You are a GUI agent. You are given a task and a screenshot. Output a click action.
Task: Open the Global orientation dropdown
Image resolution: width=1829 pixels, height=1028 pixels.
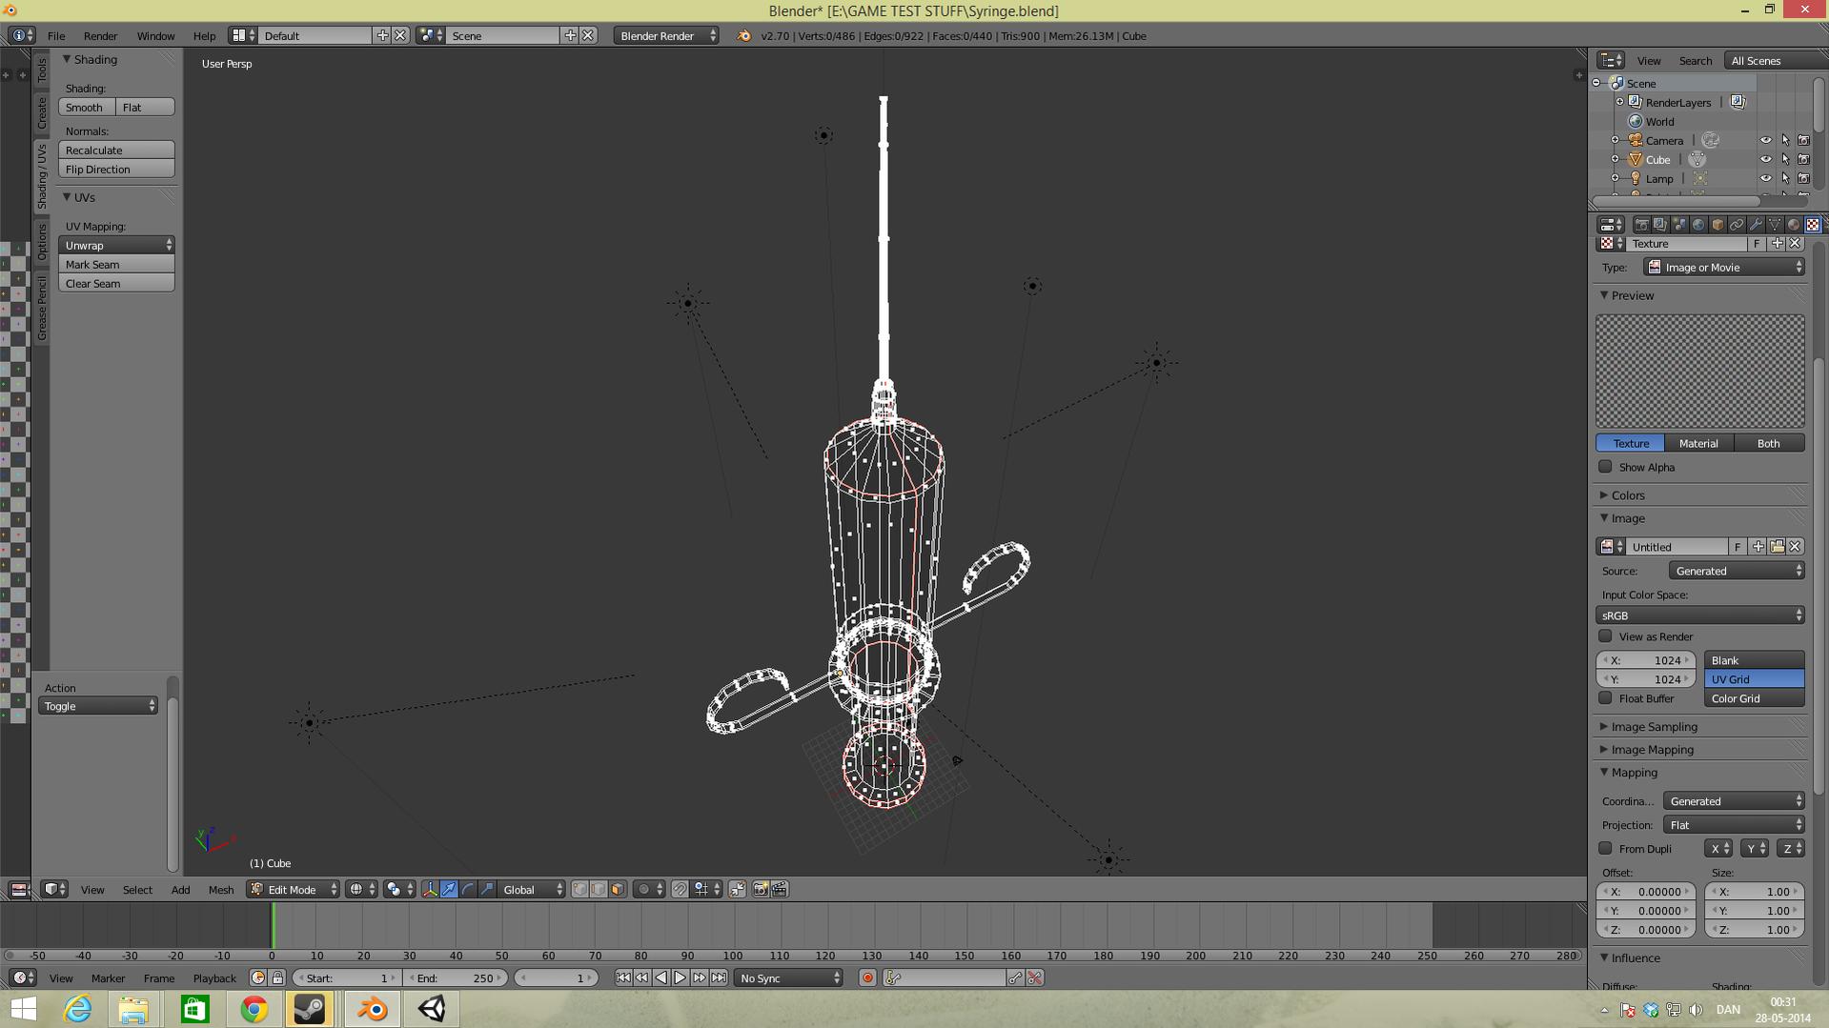pyautogui.click(x=531, y=889)
